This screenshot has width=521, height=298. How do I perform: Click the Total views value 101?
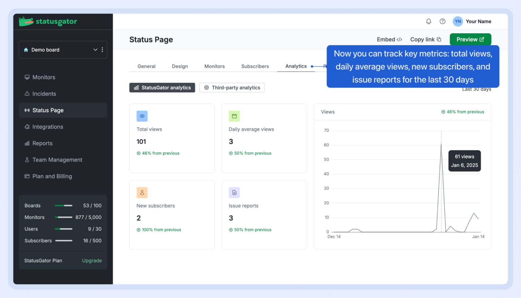click(x=141, y=142)
